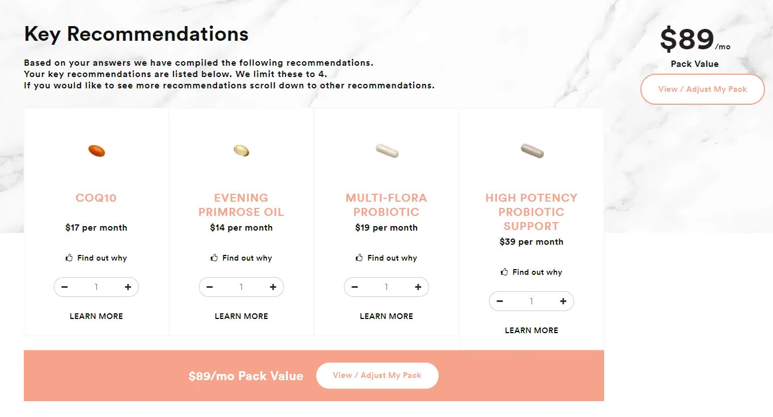Show Find out why for Multi-Flora Probiotic

click(387, 258)
